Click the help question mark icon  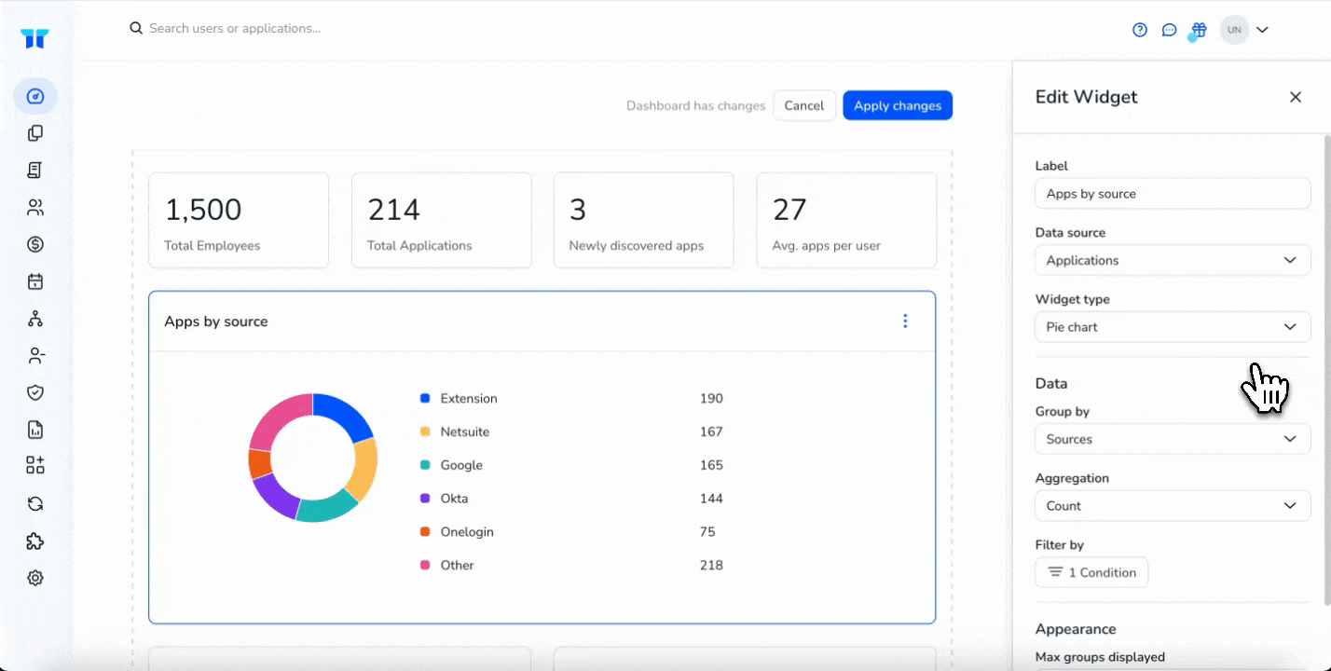pos(1140,30)
